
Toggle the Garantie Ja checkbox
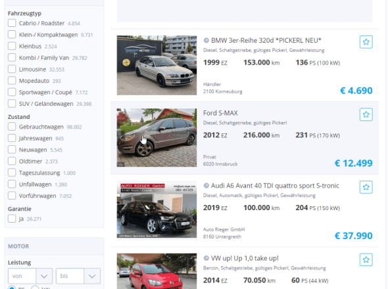tap(12, 219)
